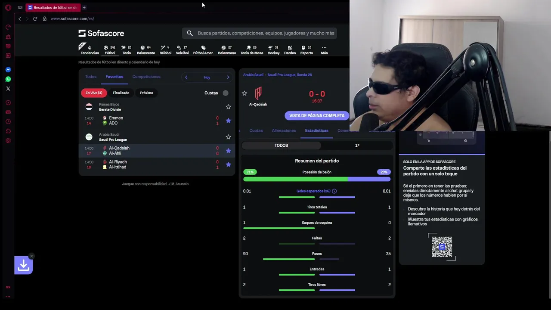This screenshot has height=310, width=551.
Task: Favorite the Eerste Divisie league star
Action: click(228, 107)
